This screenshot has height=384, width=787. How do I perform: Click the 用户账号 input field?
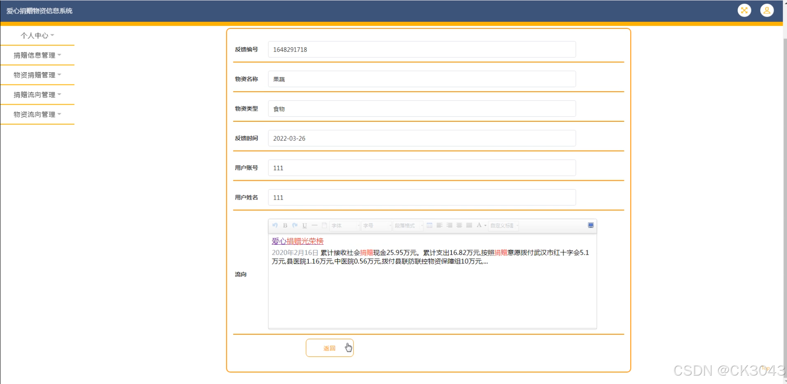pos(422,168)
